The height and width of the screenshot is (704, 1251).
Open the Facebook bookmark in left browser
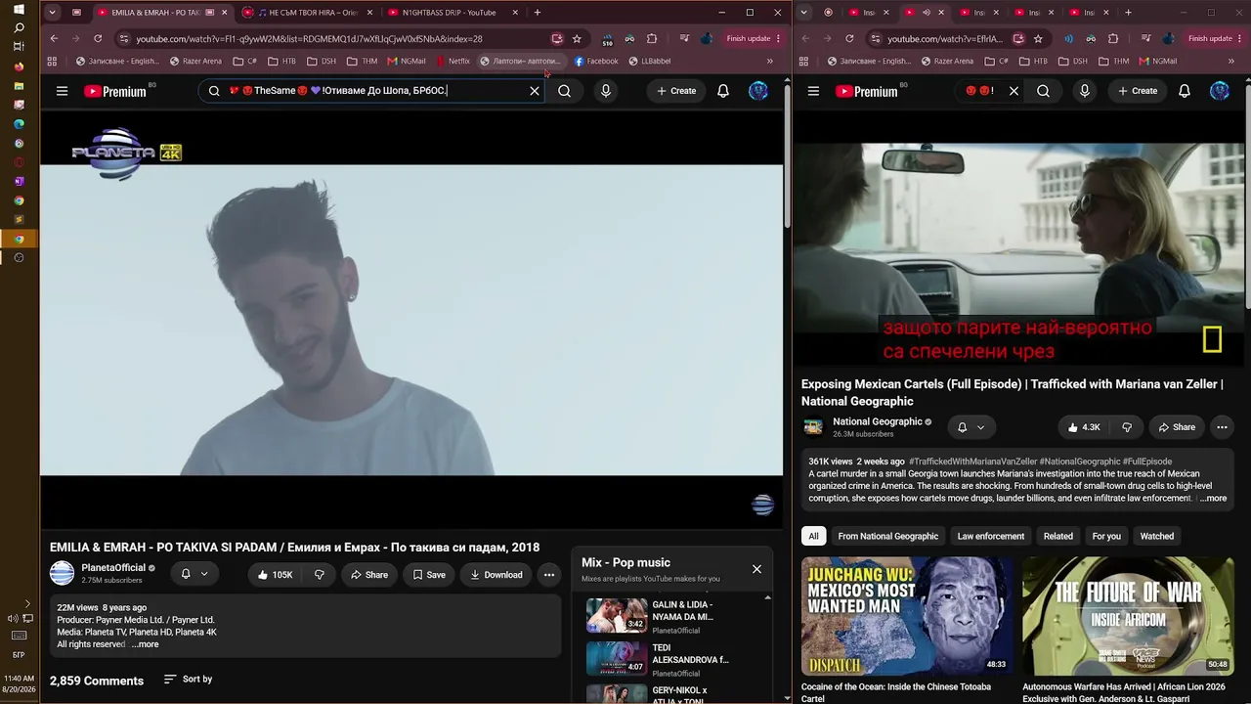(x=596, y=61)
